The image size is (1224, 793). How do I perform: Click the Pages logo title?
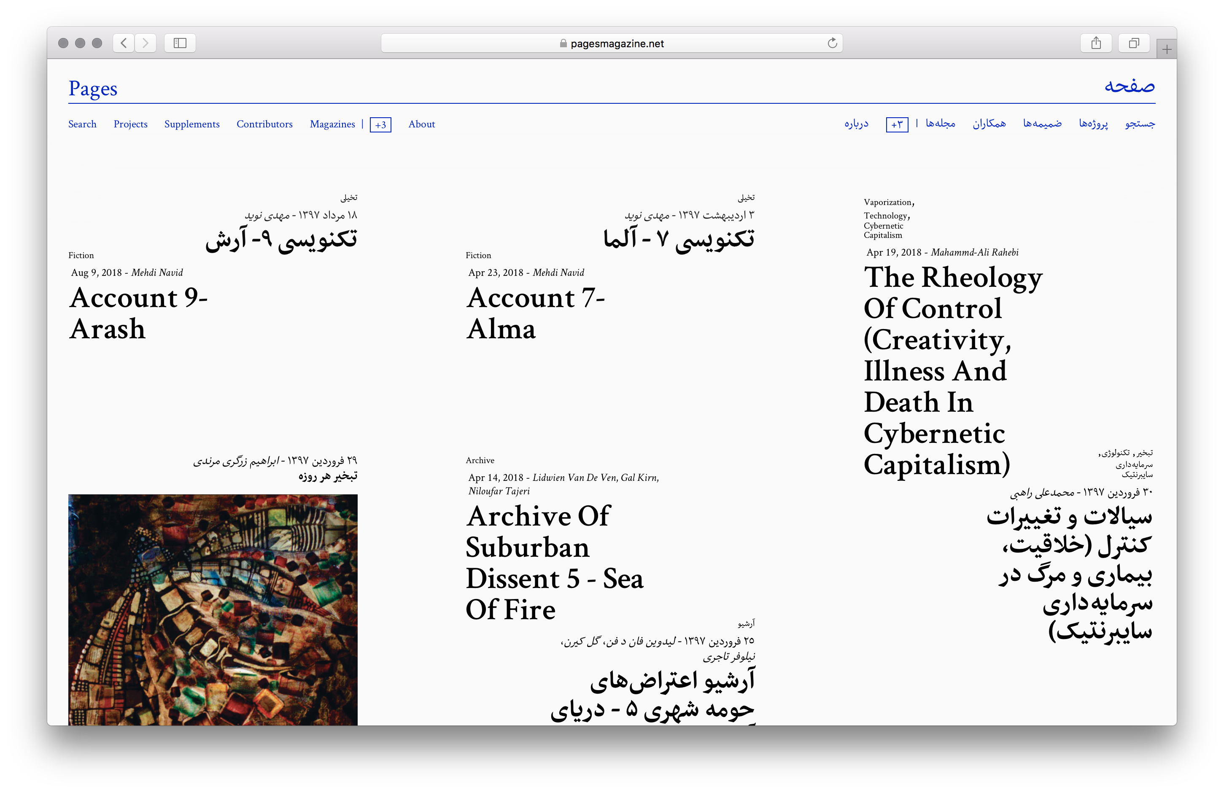[93, 89]
